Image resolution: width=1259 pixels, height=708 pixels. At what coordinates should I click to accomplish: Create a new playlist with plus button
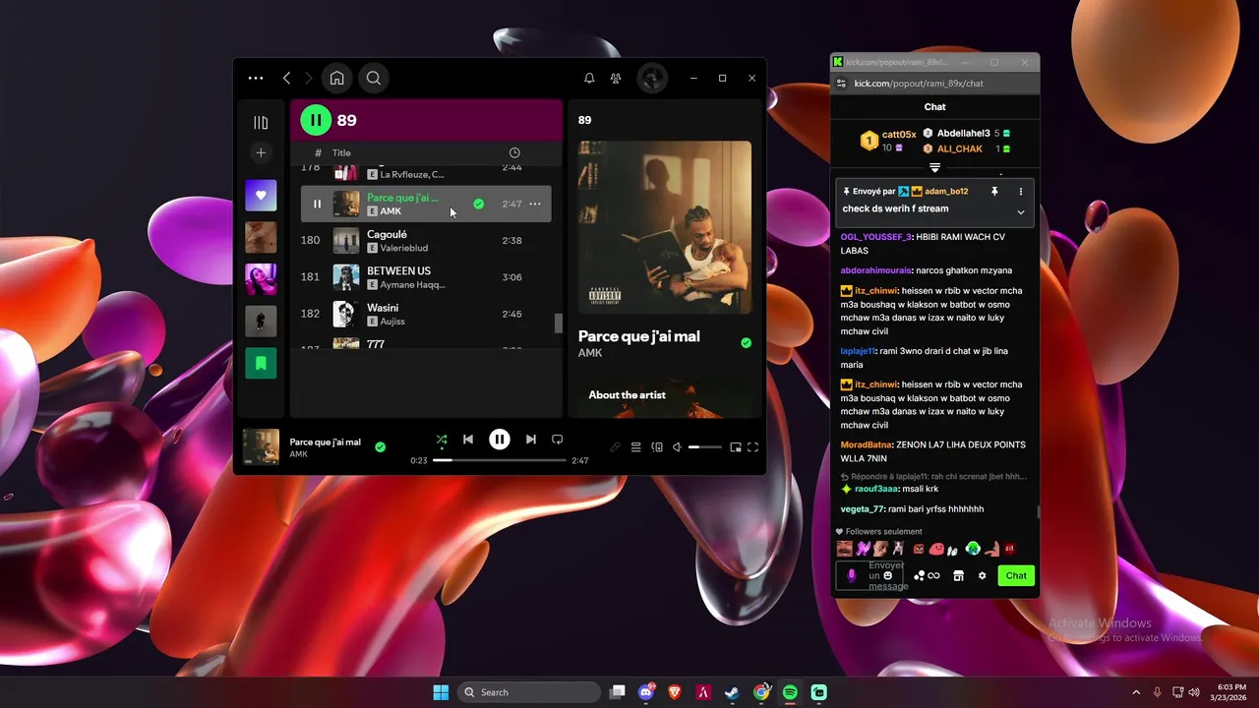click(261, 152)
